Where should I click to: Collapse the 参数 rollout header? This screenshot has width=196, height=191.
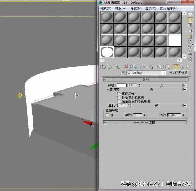(x=146, y=80)
